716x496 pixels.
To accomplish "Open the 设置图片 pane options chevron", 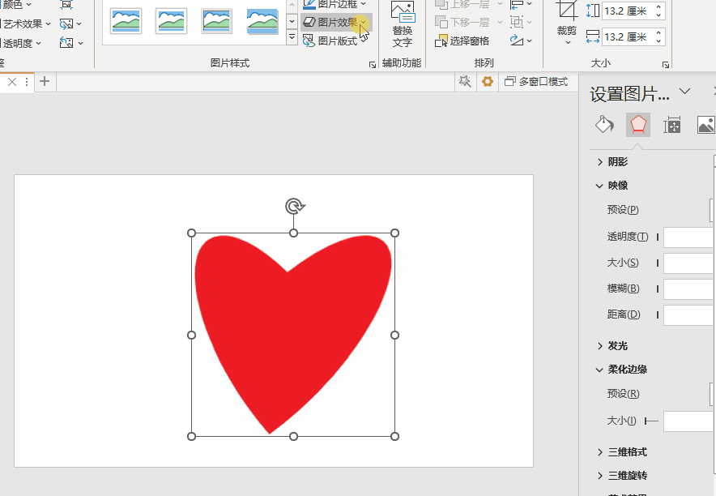I will 684,92.
